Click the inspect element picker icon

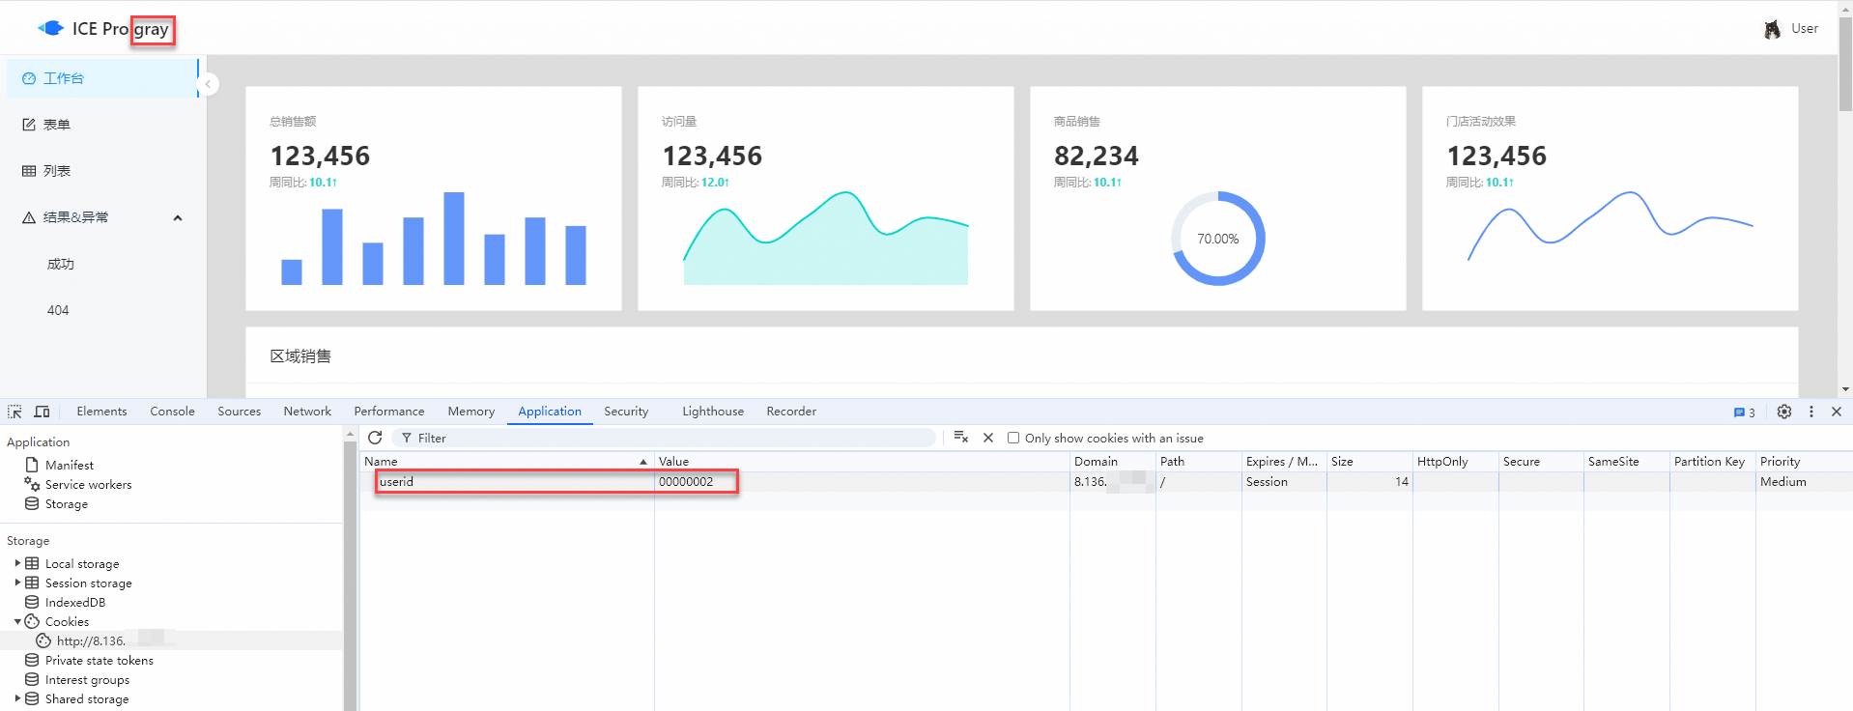pyautogui.click(x=14, y=412)
